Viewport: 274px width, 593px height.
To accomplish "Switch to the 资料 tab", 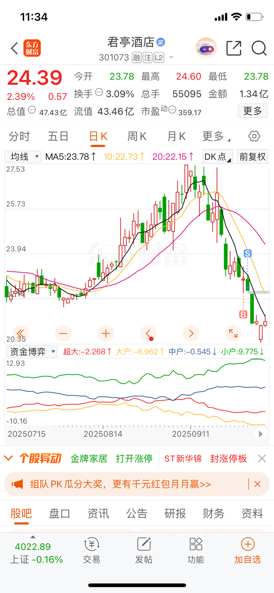I will [x=252, y=513].
